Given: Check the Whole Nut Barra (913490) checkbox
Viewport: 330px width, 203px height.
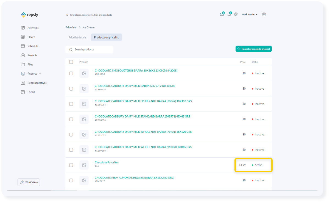Looking at the screenshot, I should point(71,150).
